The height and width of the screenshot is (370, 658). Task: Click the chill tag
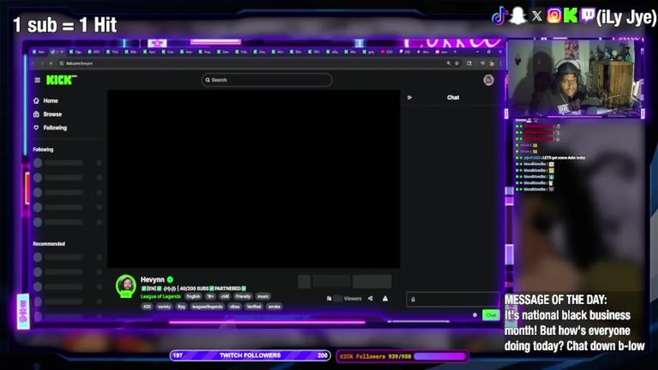coord(225,297)
